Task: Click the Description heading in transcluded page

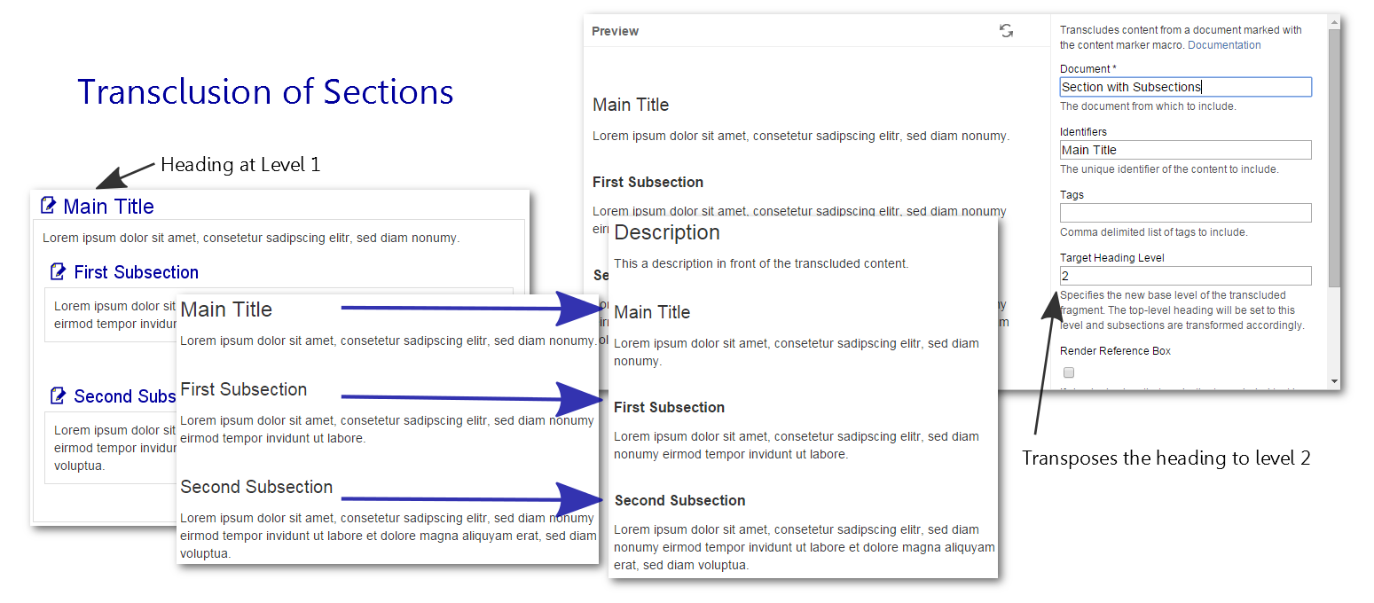Action: click(667, 232)
